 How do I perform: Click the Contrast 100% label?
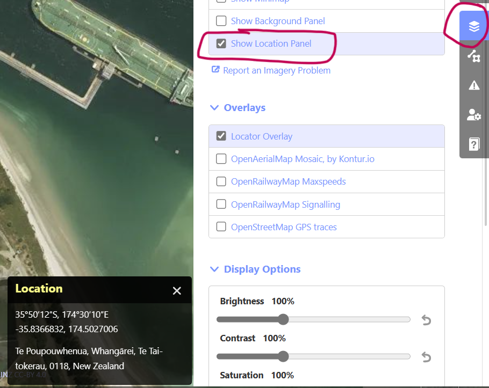tap(253, 338)
